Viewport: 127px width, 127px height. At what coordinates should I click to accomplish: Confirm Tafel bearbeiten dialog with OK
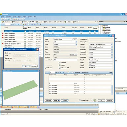(101, 100)
